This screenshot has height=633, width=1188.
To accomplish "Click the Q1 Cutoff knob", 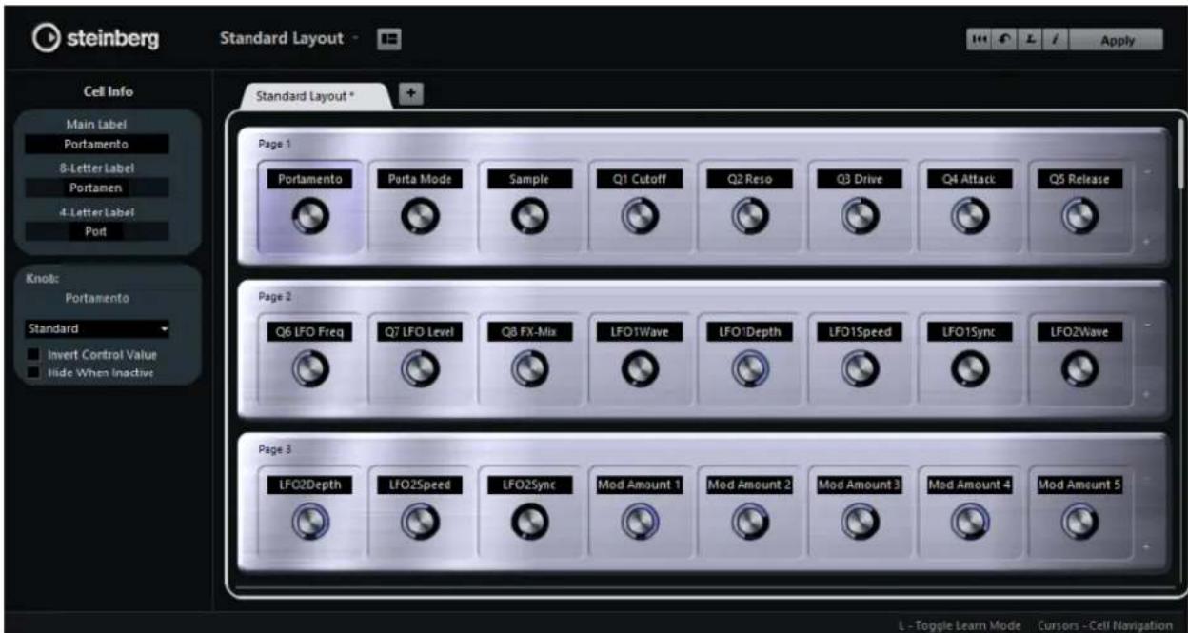I will pyautogui.click(x=639, y=218).
